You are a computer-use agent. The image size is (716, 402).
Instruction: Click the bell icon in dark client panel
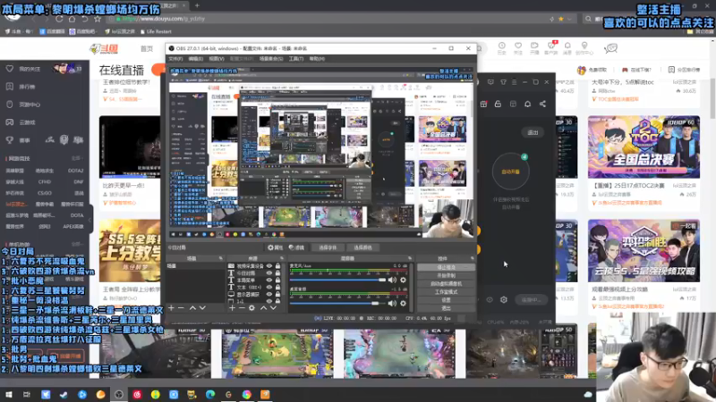[x=527, y=104]
